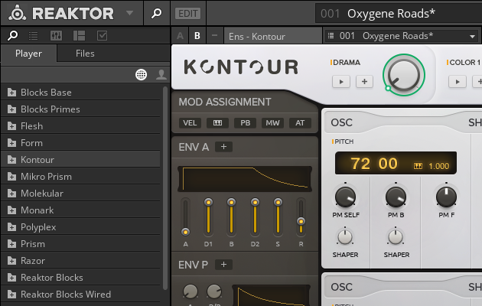Screen dimensions: 482x306
Task: Select the Kontour folder
Action: tap(80, 160)
